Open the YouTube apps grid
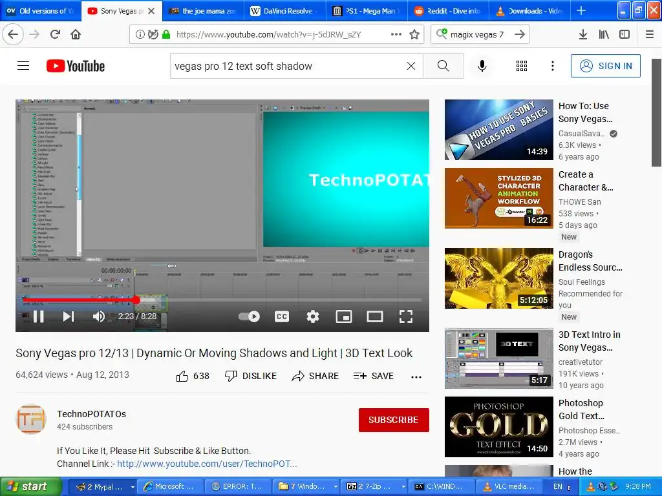The height and width of the screenshot is (496, 662). point(522,66)
